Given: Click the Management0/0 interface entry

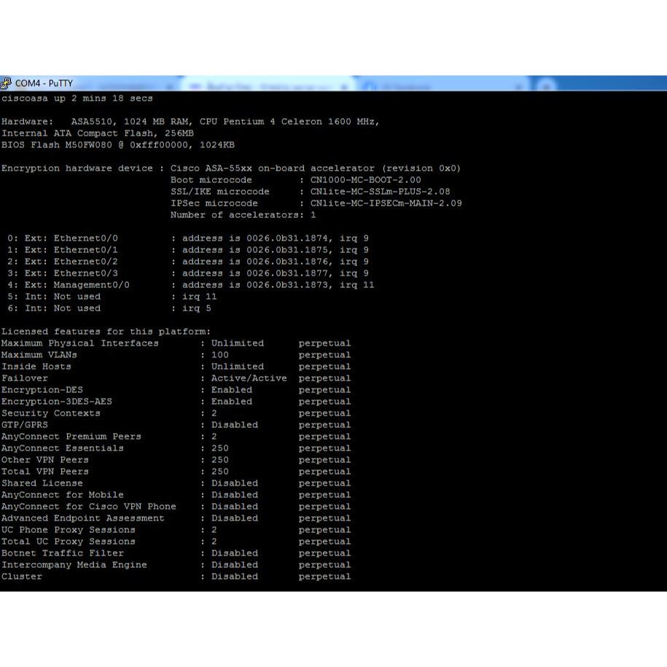Looking at the screenshot, I should [91, 285].
